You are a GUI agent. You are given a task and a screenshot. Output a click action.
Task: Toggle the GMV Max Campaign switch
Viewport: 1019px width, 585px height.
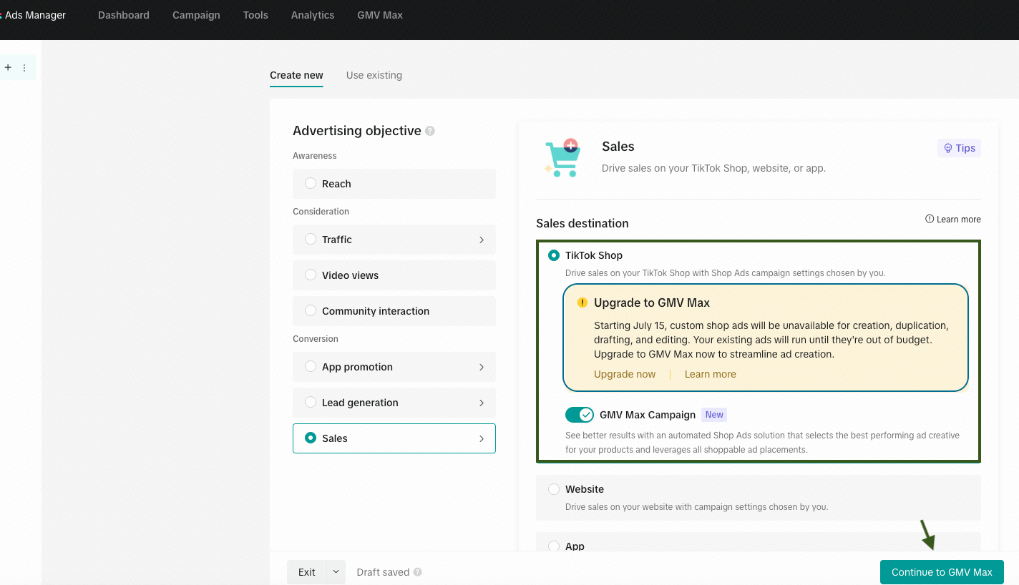pos(580,415)
